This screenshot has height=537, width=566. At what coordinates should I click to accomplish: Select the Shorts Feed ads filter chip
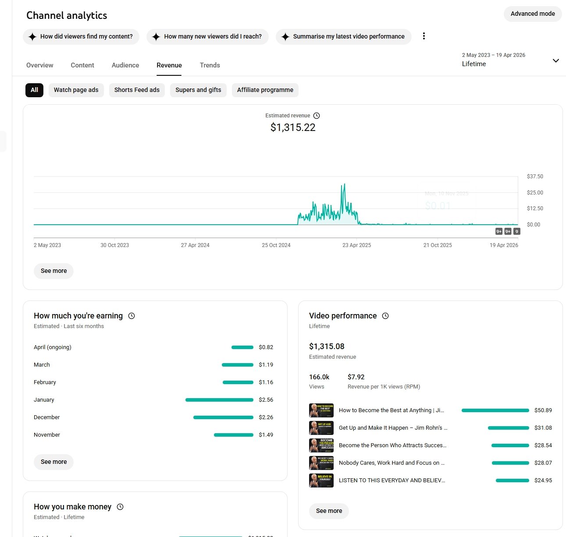(137, 90)
